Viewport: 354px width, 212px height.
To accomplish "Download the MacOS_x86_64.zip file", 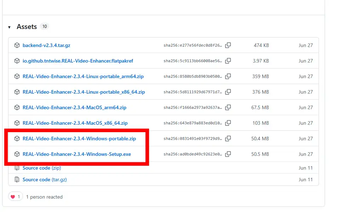I will tap(75, 123).
